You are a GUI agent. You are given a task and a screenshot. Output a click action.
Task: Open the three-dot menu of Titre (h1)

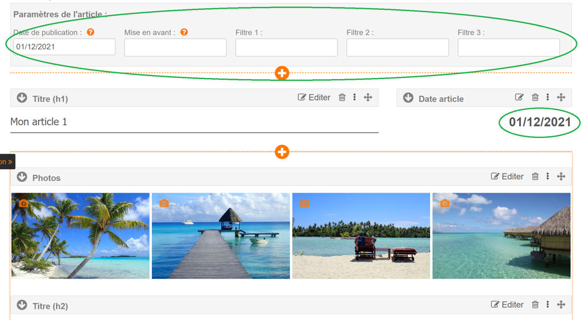tap(354, 98)
